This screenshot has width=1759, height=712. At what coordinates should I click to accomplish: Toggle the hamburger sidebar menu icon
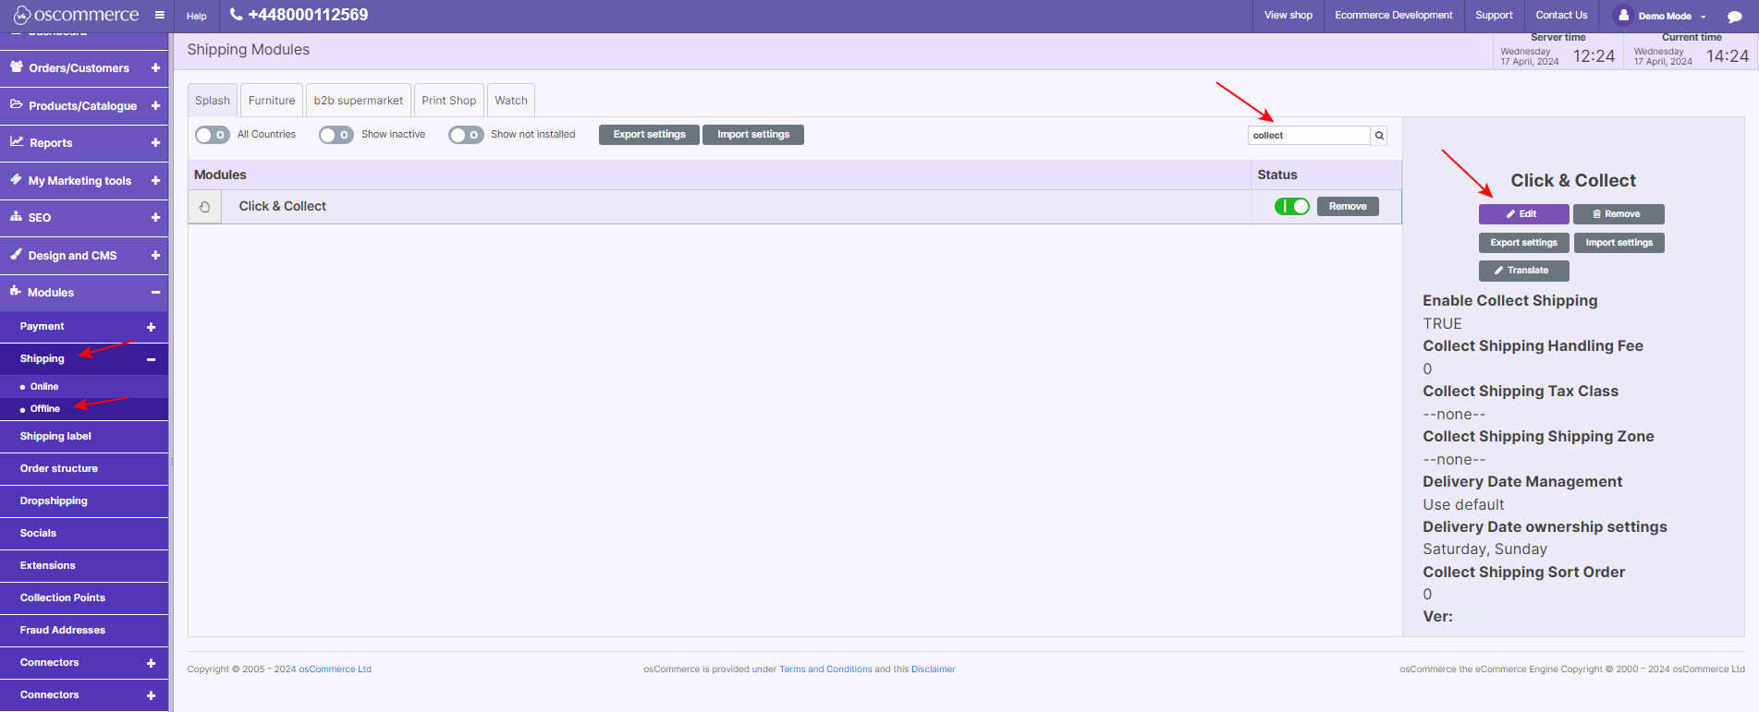(x=160, y=15)
